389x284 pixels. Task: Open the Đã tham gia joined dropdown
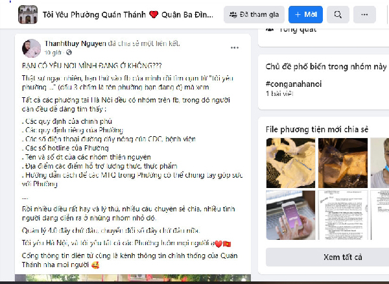click(x=253, y=15)
